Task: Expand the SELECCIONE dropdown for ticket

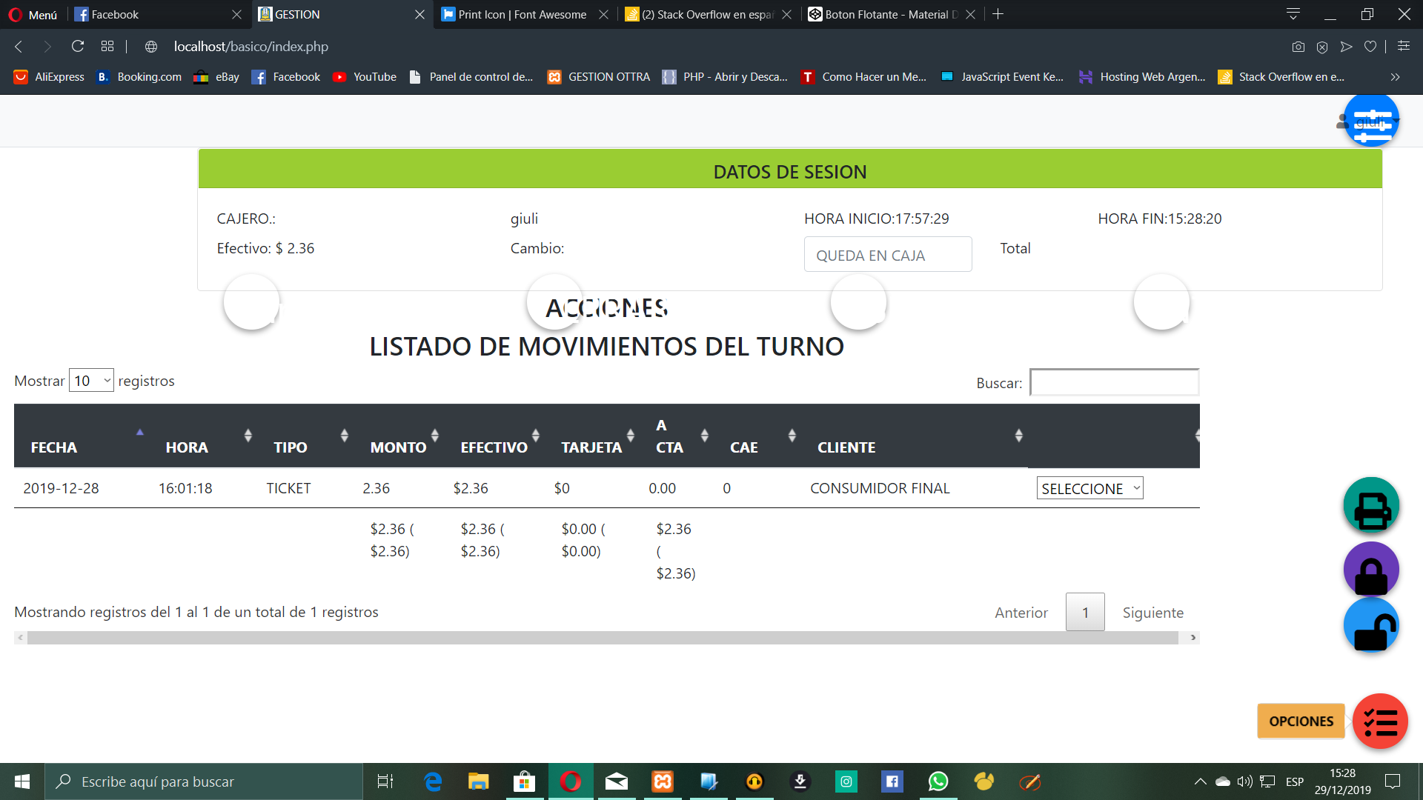Action: tap(1088, 487)
